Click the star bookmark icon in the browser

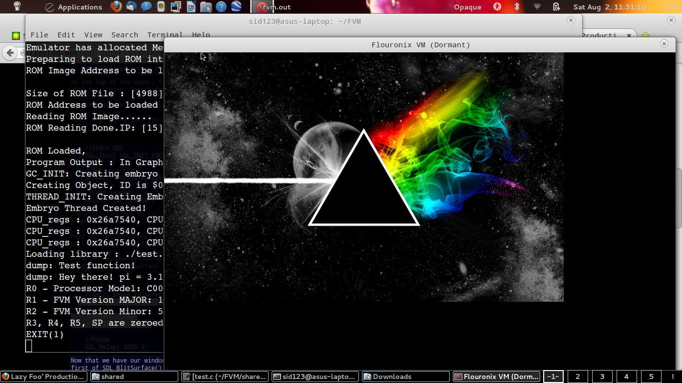pyautogui.click(x=16, y=35)
